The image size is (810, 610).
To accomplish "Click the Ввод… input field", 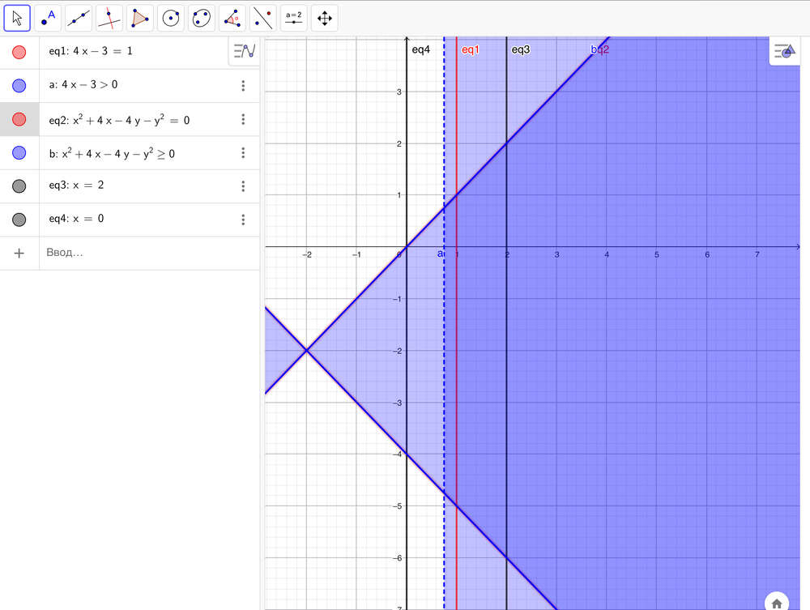I will coord(146,253).
